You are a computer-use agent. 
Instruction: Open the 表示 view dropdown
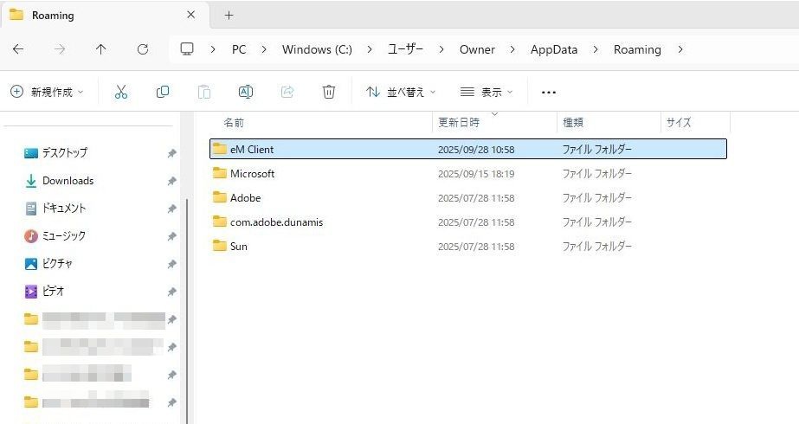click(486, 92)
